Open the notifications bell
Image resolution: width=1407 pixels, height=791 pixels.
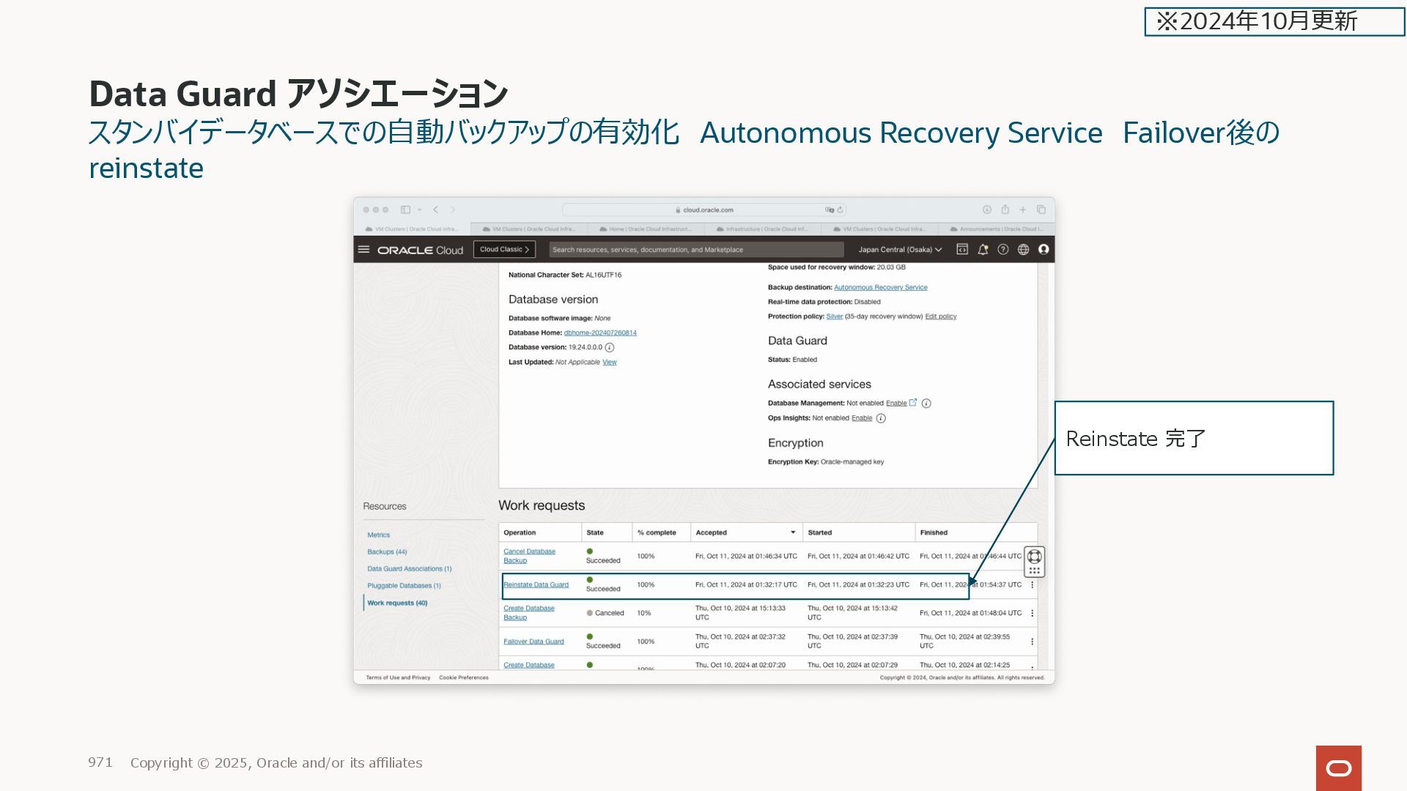click(x=983, y=250)
